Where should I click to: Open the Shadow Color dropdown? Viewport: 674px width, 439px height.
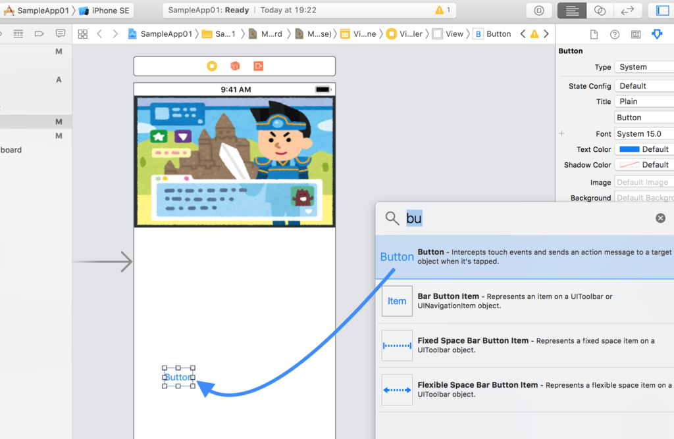(x=644, y=165)
